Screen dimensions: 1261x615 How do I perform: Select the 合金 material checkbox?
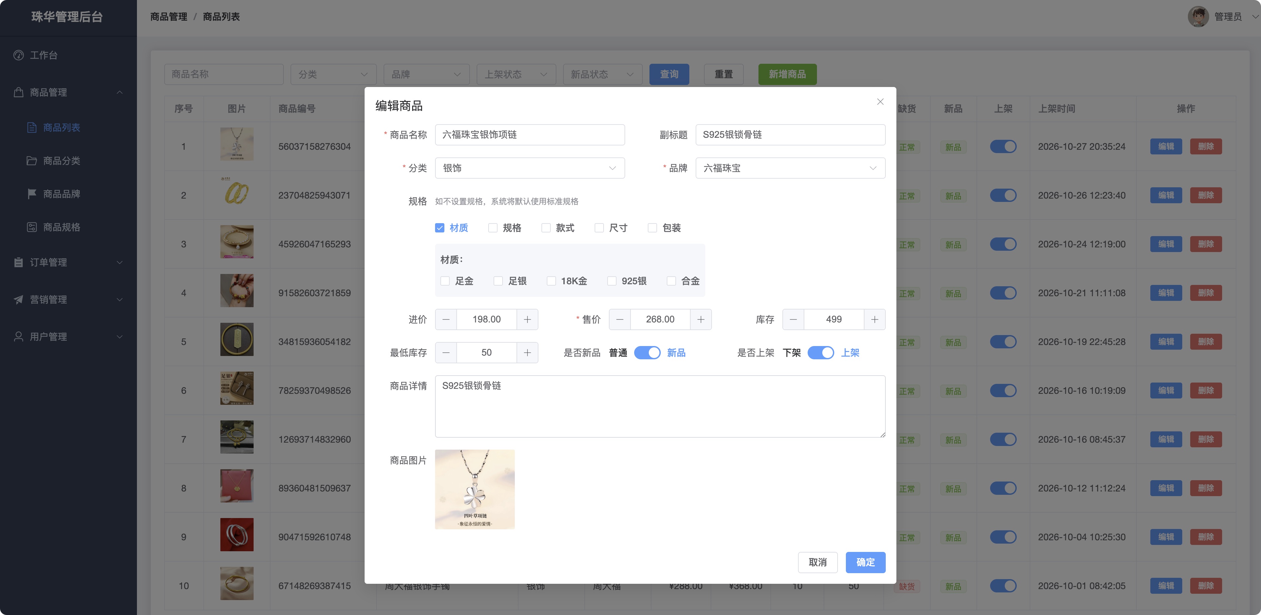672,281
